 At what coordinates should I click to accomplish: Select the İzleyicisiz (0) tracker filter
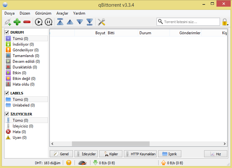[x=26, y=126]
